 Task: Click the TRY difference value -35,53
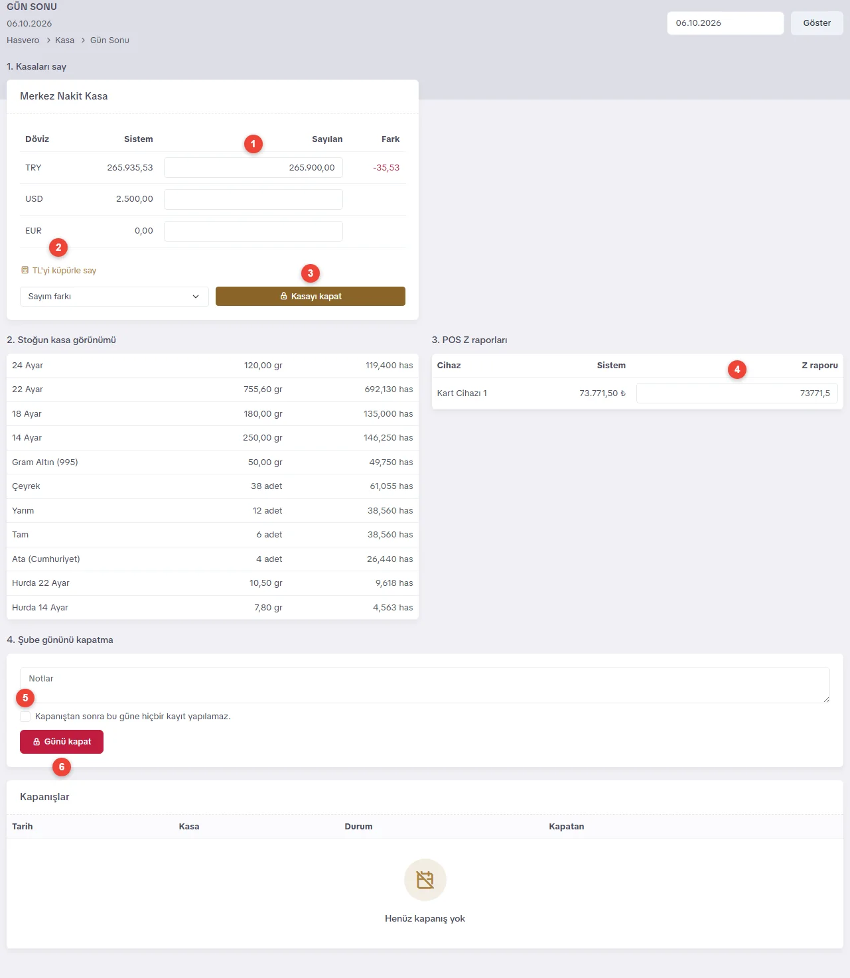click(x=386, y=168)
